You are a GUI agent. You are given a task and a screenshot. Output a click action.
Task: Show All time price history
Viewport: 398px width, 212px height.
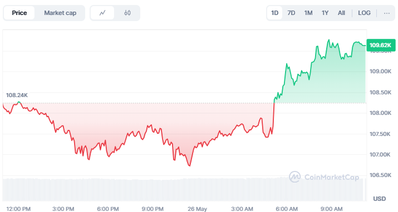[x=341, y=13]
